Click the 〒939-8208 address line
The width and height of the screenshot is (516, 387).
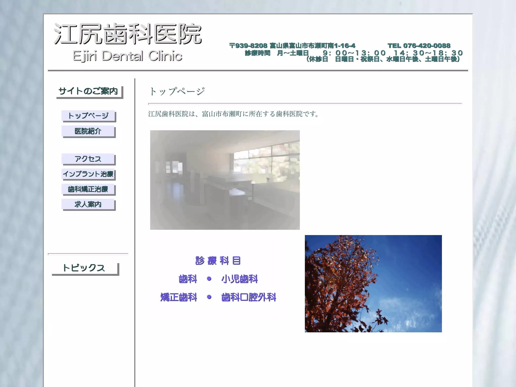pyautogui.click(x=292, y=46)
